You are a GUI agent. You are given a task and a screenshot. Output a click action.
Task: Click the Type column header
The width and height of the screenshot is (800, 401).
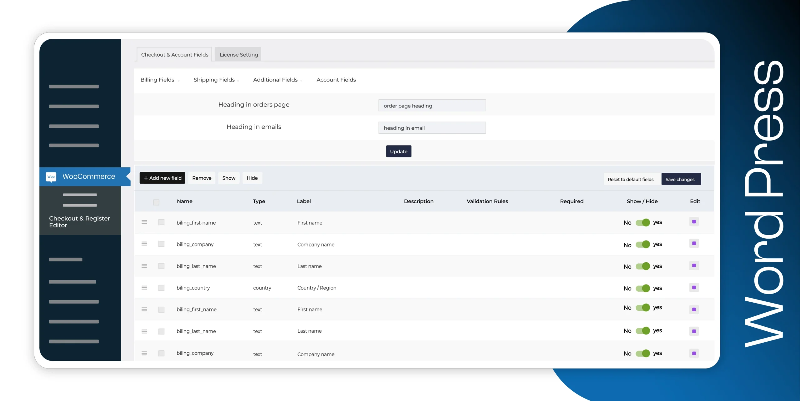259,201
